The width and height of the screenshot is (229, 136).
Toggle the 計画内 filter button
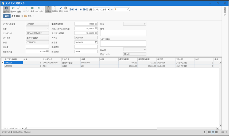pyautogui.click(x=48, y=10)
